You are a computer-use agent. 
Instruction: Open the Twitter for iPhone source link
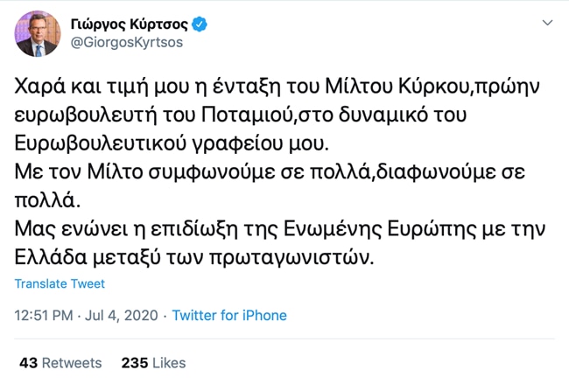tap(229, 315)
